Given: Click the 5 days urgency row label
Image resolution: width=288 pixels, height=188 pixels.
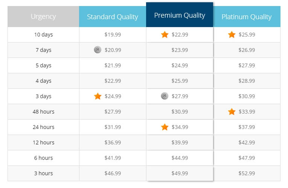Looking at the screenshot, I should coord(44,65).
